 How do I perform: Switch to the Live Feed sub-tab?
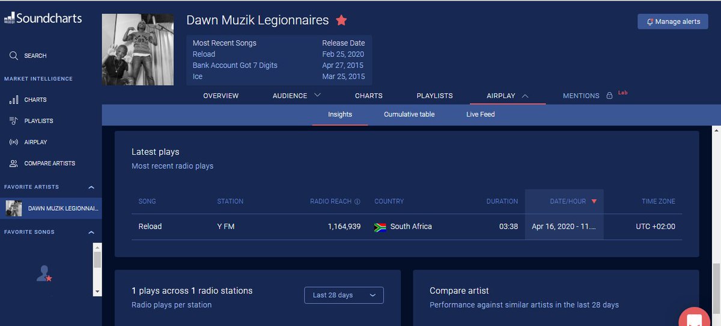click(481, 114)
